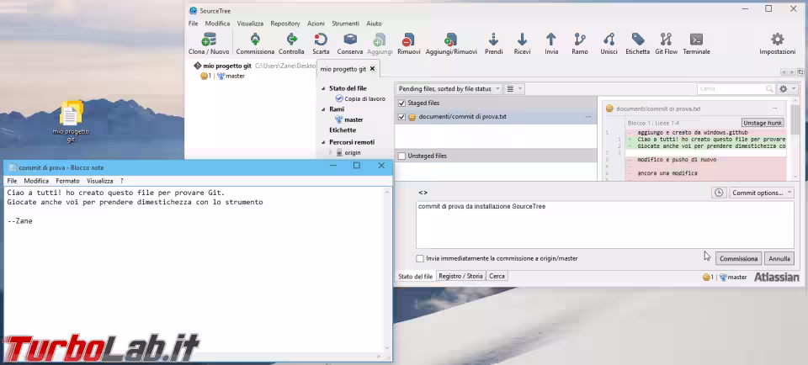Click the Prendi (pull) toolbar icon
Image resolution: width=808 pixels, height=365 pixels.
pyautogui.click(x=493, y=40)
